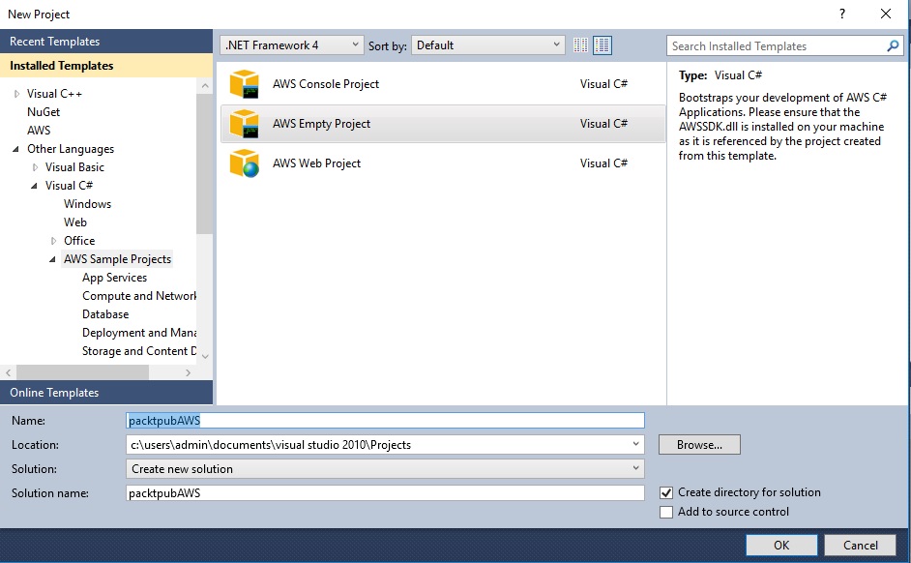911x563 pixels.
Task: Click the tree scroll left arrow
Action: 8,372
